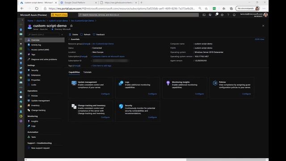
Task: Click the browser Back arrow
Action: pos(22,8)
